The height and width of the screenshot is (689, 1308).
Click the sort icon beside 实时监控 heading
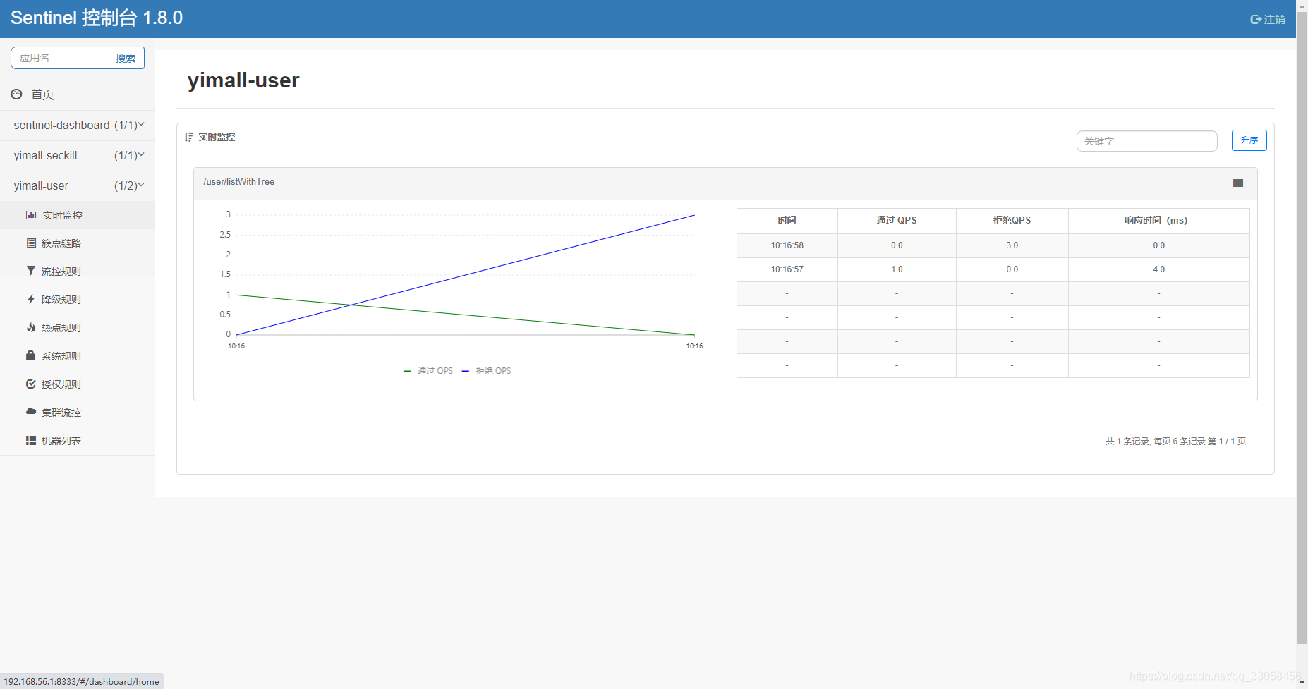[188, 137]
